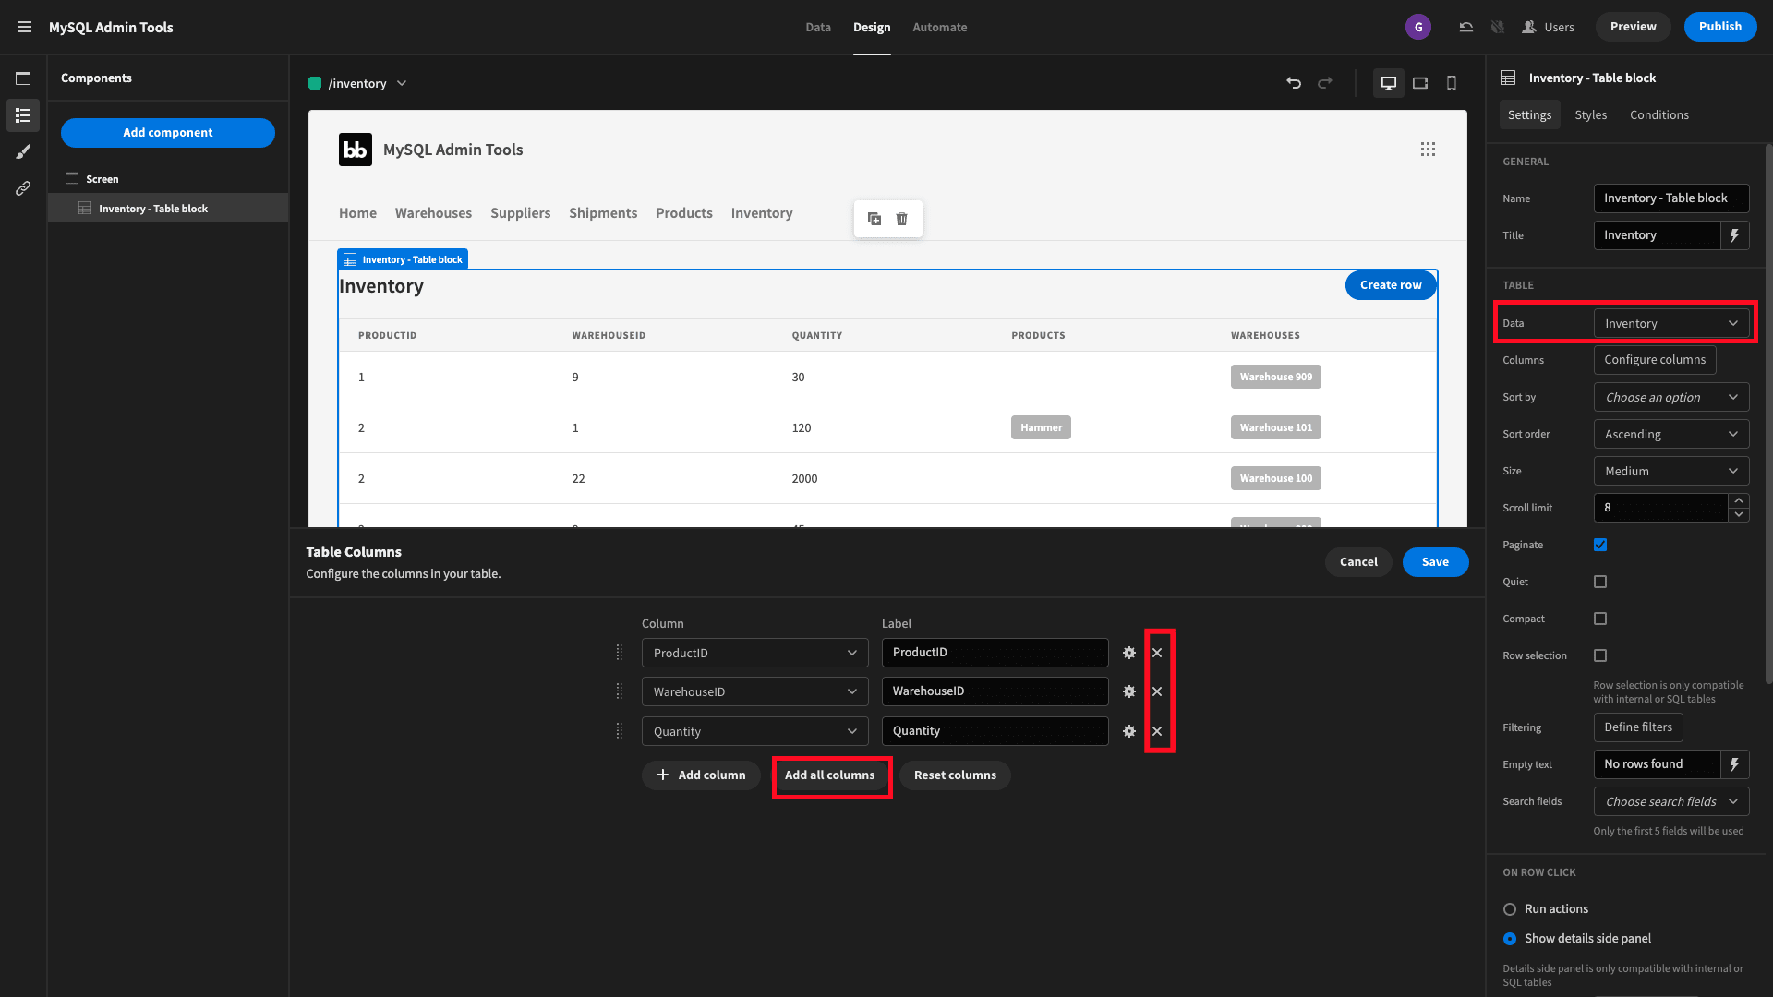
Task: Click the Preview button
Action: tap(1633, 27)
